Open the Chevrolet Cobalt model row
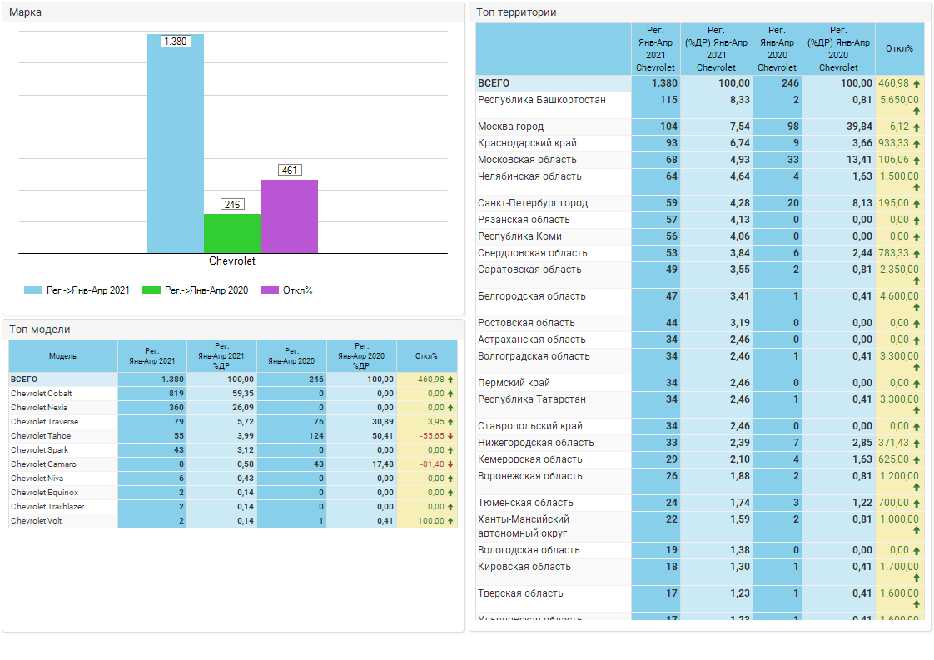This screenshot has height=660, width=934. tap(41, 394)
